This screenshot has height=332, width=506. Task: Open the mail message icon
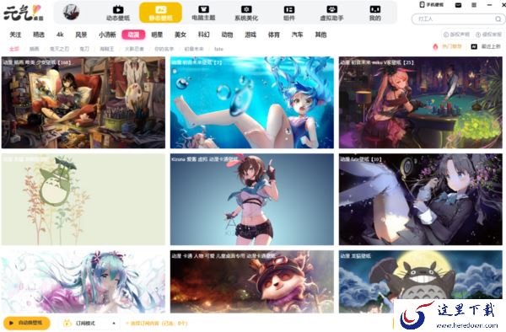click(458, 5)
